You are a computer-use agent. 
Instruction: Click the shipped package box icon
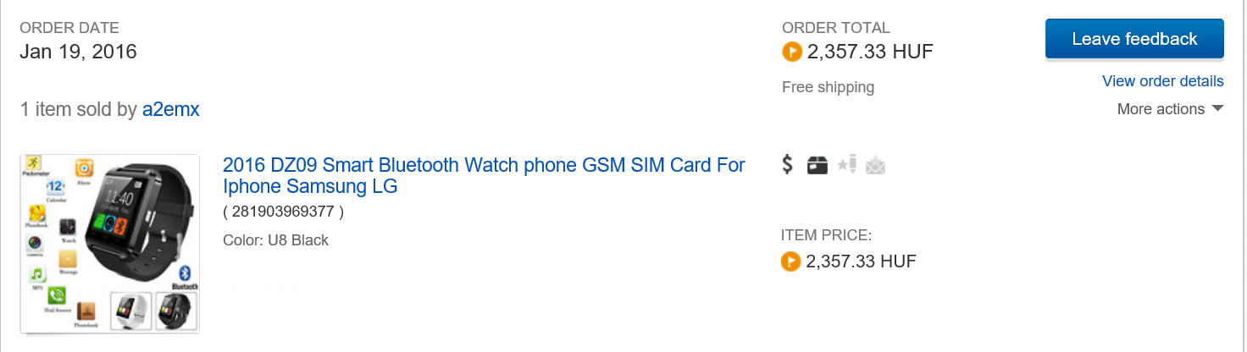817,165
